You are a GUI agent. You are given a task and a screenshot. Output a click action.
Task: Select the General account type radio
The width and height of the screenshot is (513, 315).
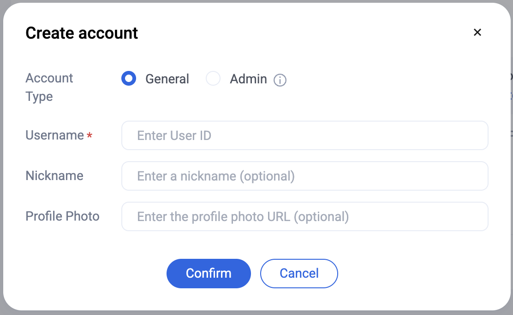point(129,78)
